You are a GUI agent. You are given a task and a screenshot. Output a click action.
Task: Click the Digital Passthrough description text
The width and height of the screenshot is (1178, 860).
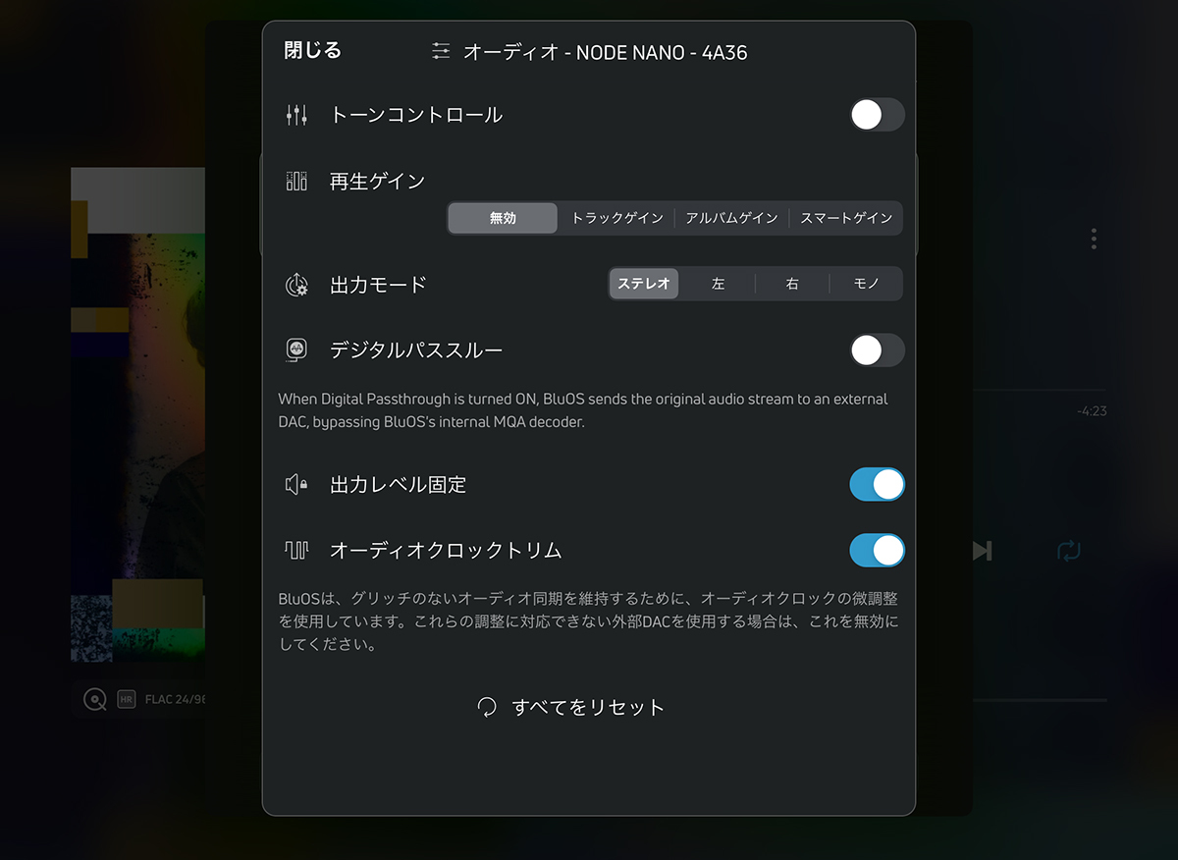coord(583,410)
